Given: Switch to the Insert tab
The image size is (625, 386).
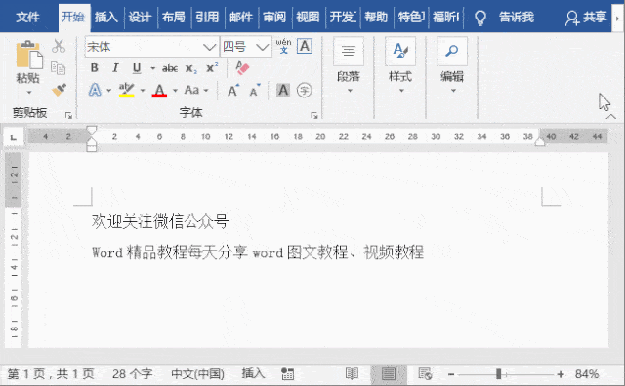Looking at the screenshot, I should pyautogui.click(x=106, y=18).
